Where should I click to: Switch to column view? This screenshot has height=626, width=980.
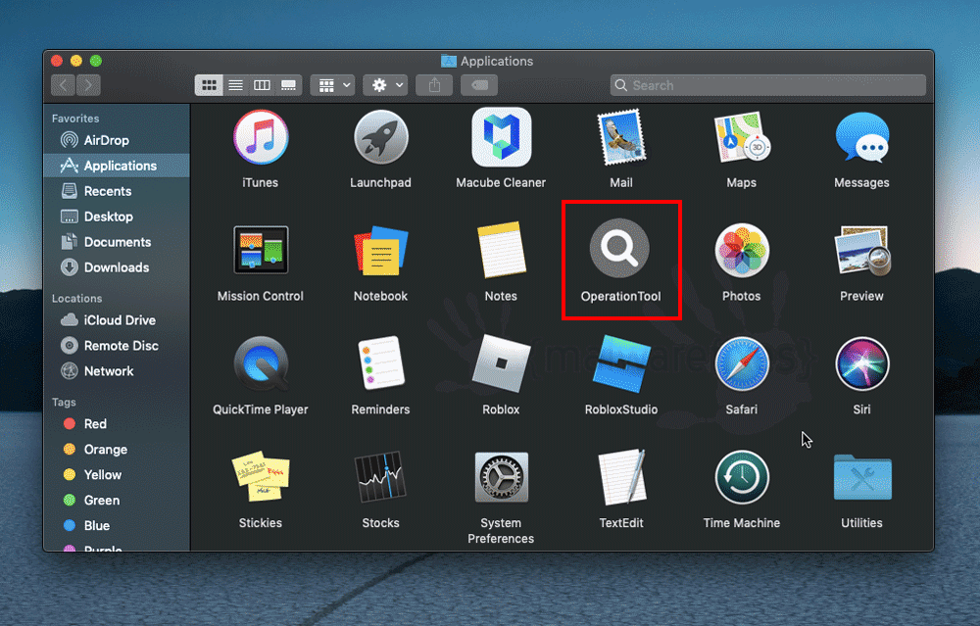click(262, 85)
